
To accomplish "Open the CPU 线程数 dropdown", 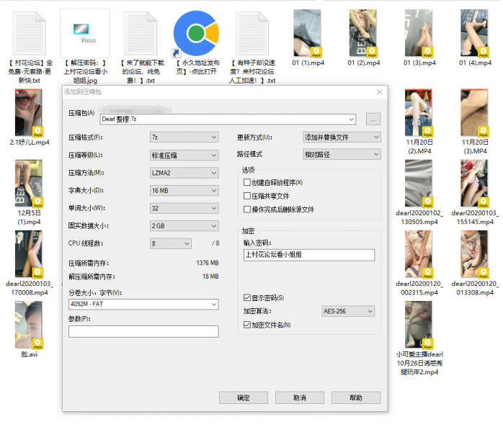I will tap(171, 243).
